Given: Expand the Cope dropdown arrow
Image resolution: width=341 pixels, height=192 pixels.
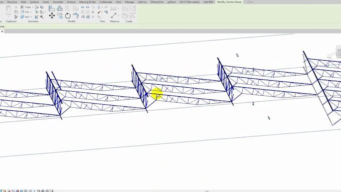Looking at the screenshot, I should [33, 7].
